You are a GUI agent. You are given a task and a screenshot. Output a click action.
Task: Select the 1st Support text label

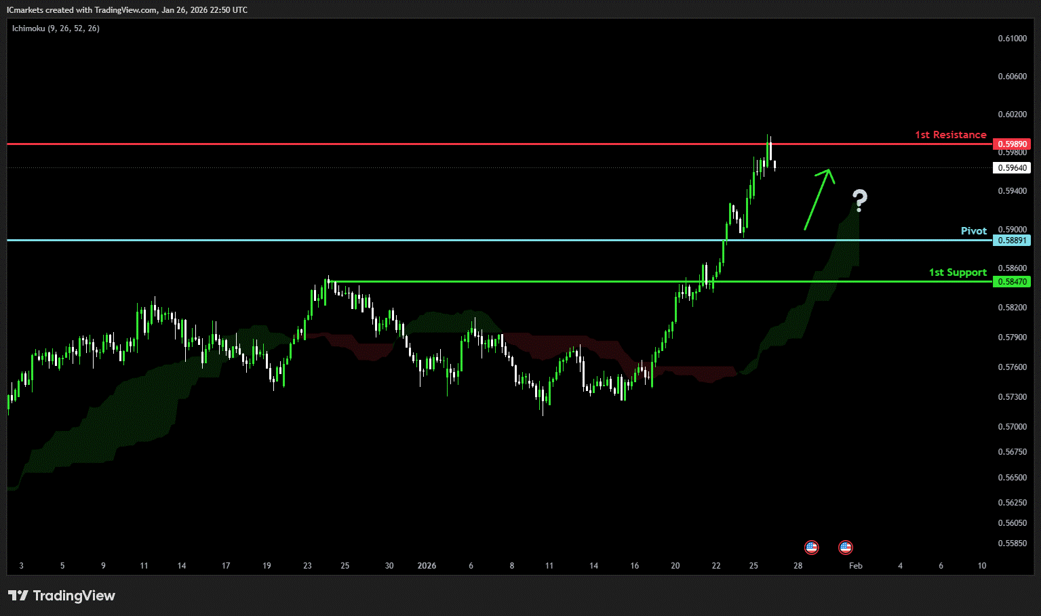957,272
